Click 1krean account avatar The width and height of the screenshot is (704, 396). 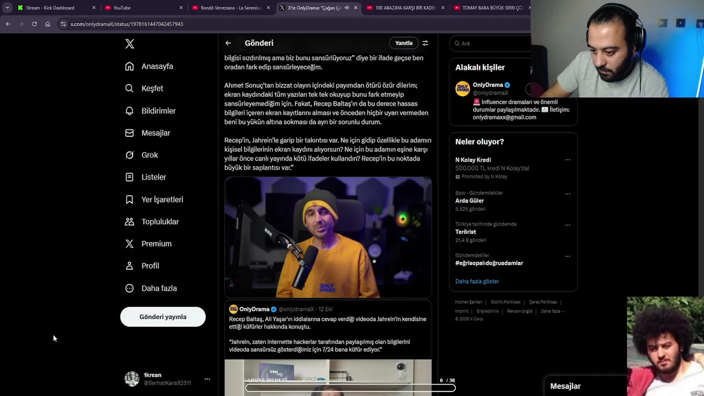click(x=132, y=378)
